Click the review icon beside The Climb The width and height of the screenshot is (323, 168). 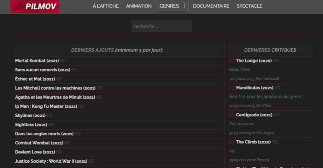coord(232,142)
